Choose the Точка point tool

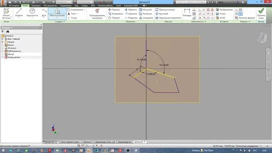(72, 18)
